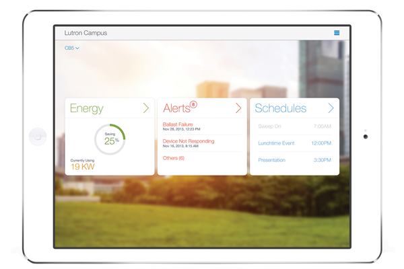This screenshot has height=269, width=404.
Task: Open the hamburger menu icon
Action: pos(337,33)
